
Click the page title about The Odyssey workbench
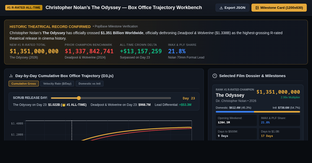click(124, 8)
